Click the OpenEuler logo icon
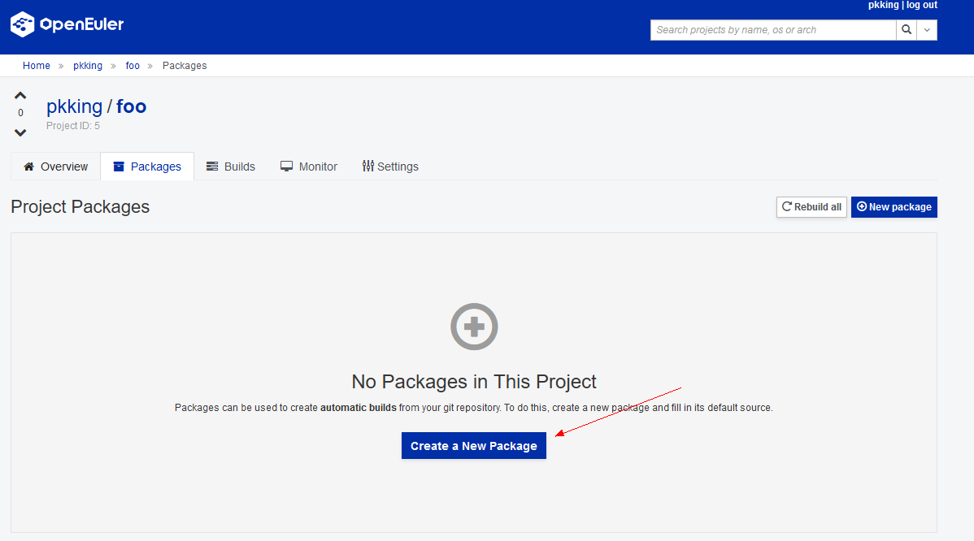The height and width of the screenshot is (541, 974). (x=23, y=24)
